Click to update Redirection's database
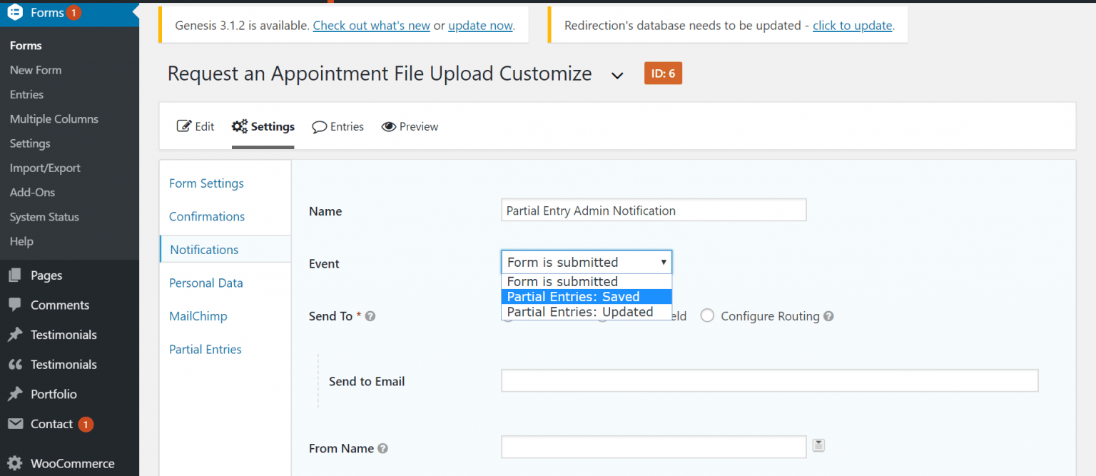This screenshot has height=476, width=1096. [853, 25]
